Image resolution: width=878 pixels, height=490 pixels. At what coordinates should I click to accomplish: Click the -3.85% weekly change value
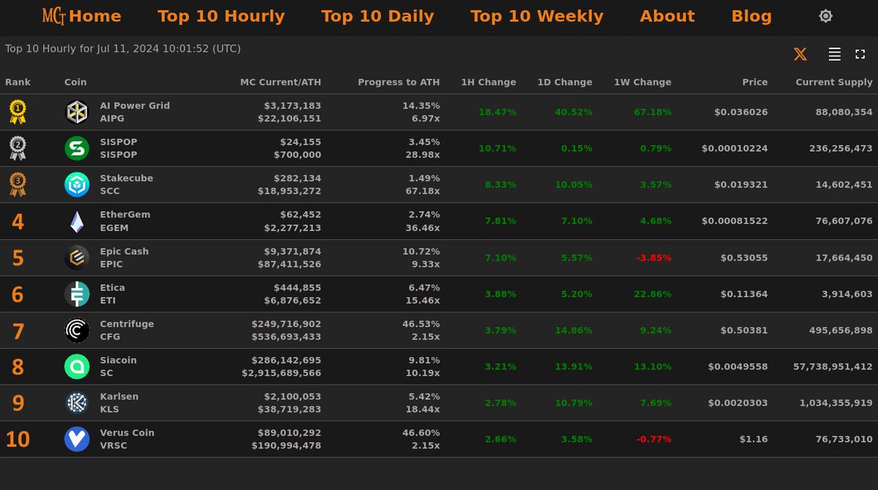pyautogui.click(x=653, y=257)
